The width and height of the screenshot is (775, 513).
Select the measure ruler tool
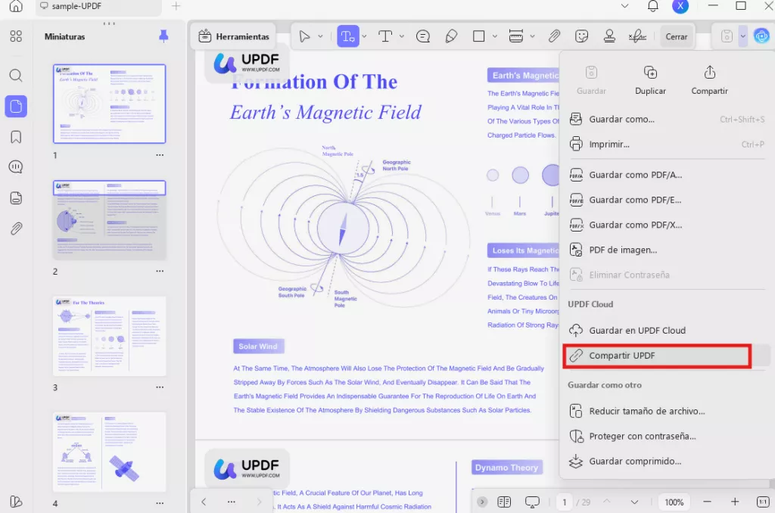pyautogui.click(x=516, y=36)
